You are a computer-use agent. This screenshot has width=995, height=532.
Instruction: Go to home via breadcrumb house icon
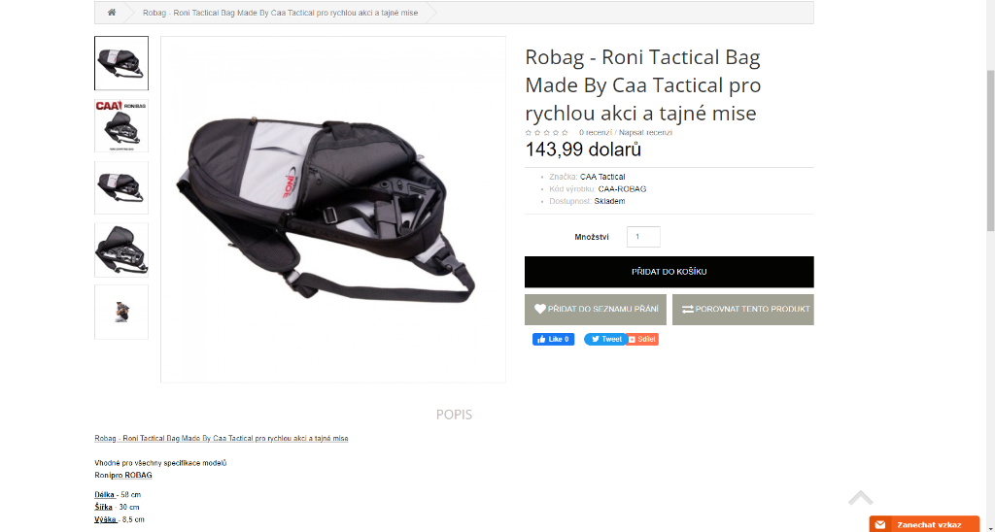[112, 13]
